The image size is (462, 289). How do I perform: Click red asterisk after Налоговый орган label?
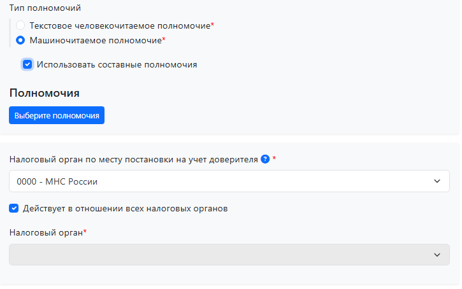pos(85,232)
